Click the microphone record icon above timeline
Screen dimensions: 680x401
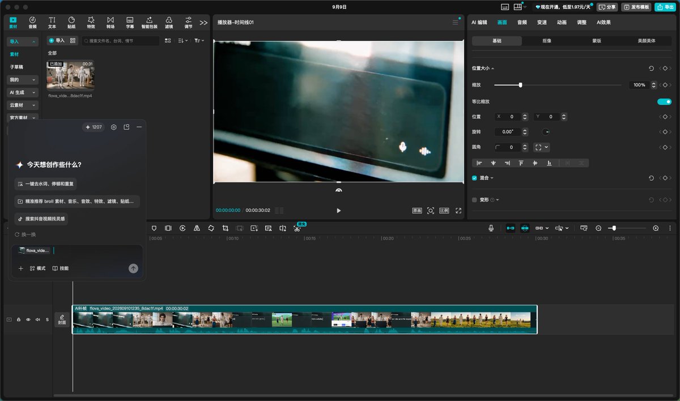click(x=491, y=228)
